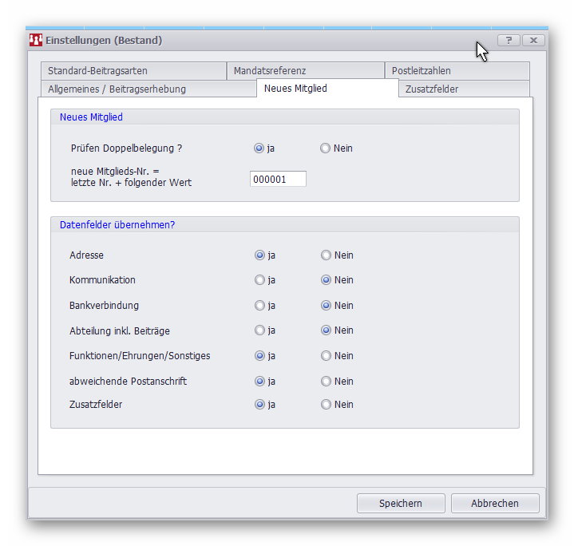Open the Postleitzahlen tab
Image resolution: width=574 pixels, height=546 pixels.
[x=421, y=71]
